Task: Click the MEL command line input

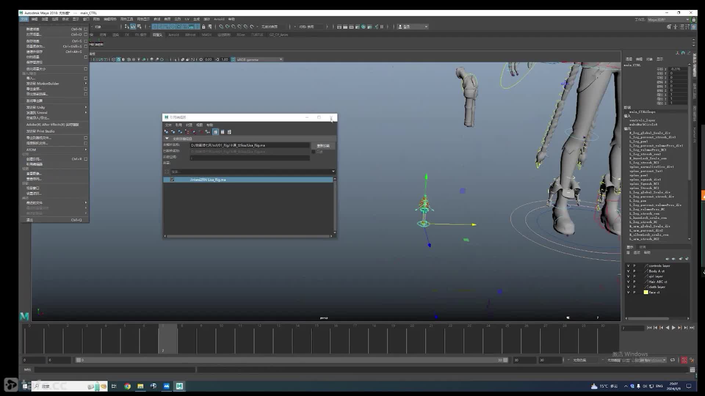Action: tap(115, 370)
